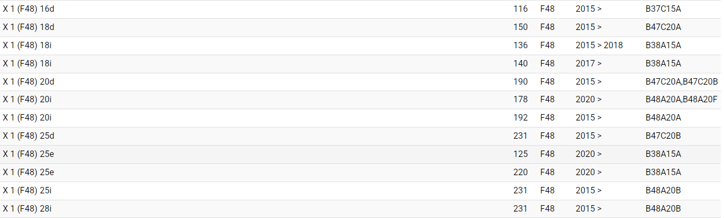Click the 2017 > year cell
This screenshot has height=218, width=724.
[588, 64]
